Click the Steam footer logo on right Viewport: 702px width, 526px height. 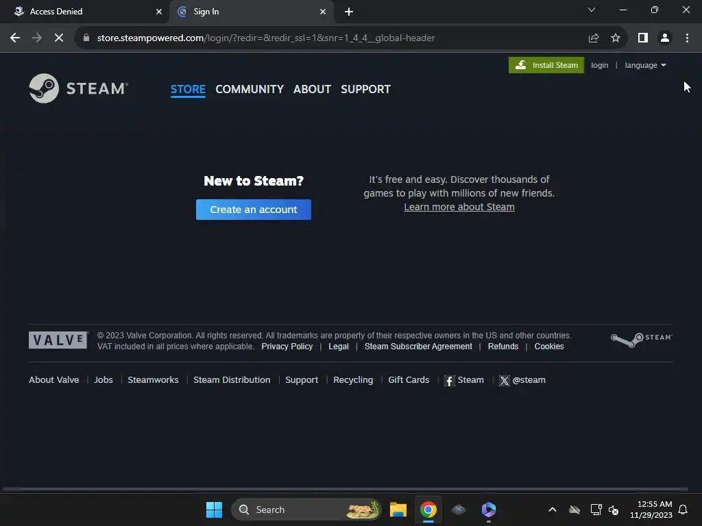point(641,340)
